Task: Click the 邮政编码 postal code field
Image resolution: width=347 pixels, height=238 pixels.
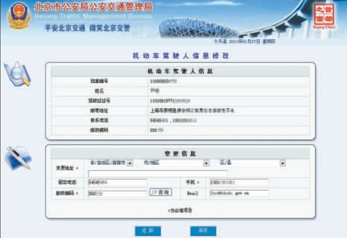Action: [117, 193]
